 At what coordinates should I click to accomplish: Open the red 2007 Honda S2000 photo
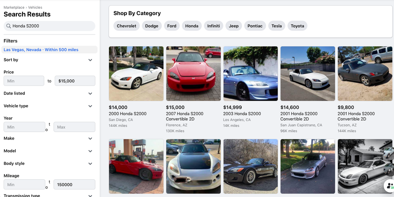click(193, 74)
